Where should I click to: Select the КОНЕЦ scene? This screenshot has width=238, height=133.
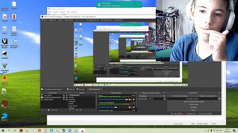(x=82, y=98)
